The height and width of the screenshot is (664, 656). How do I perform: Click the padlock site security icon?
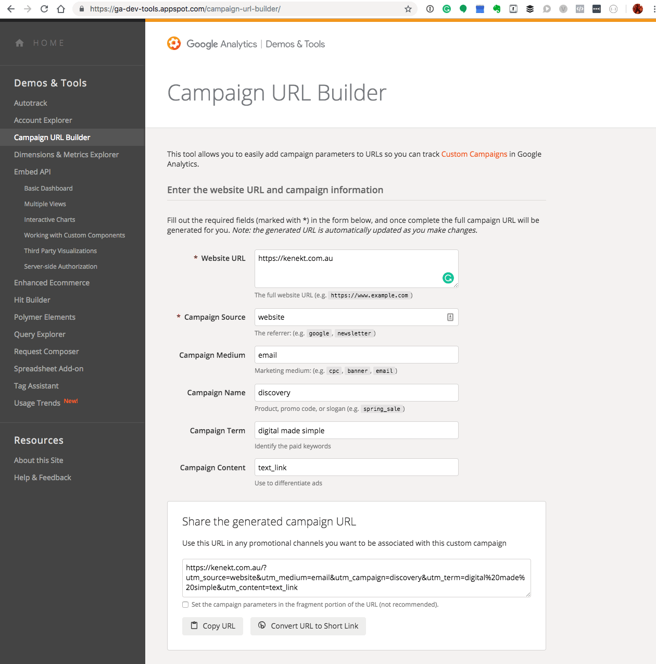click(82, 9)
